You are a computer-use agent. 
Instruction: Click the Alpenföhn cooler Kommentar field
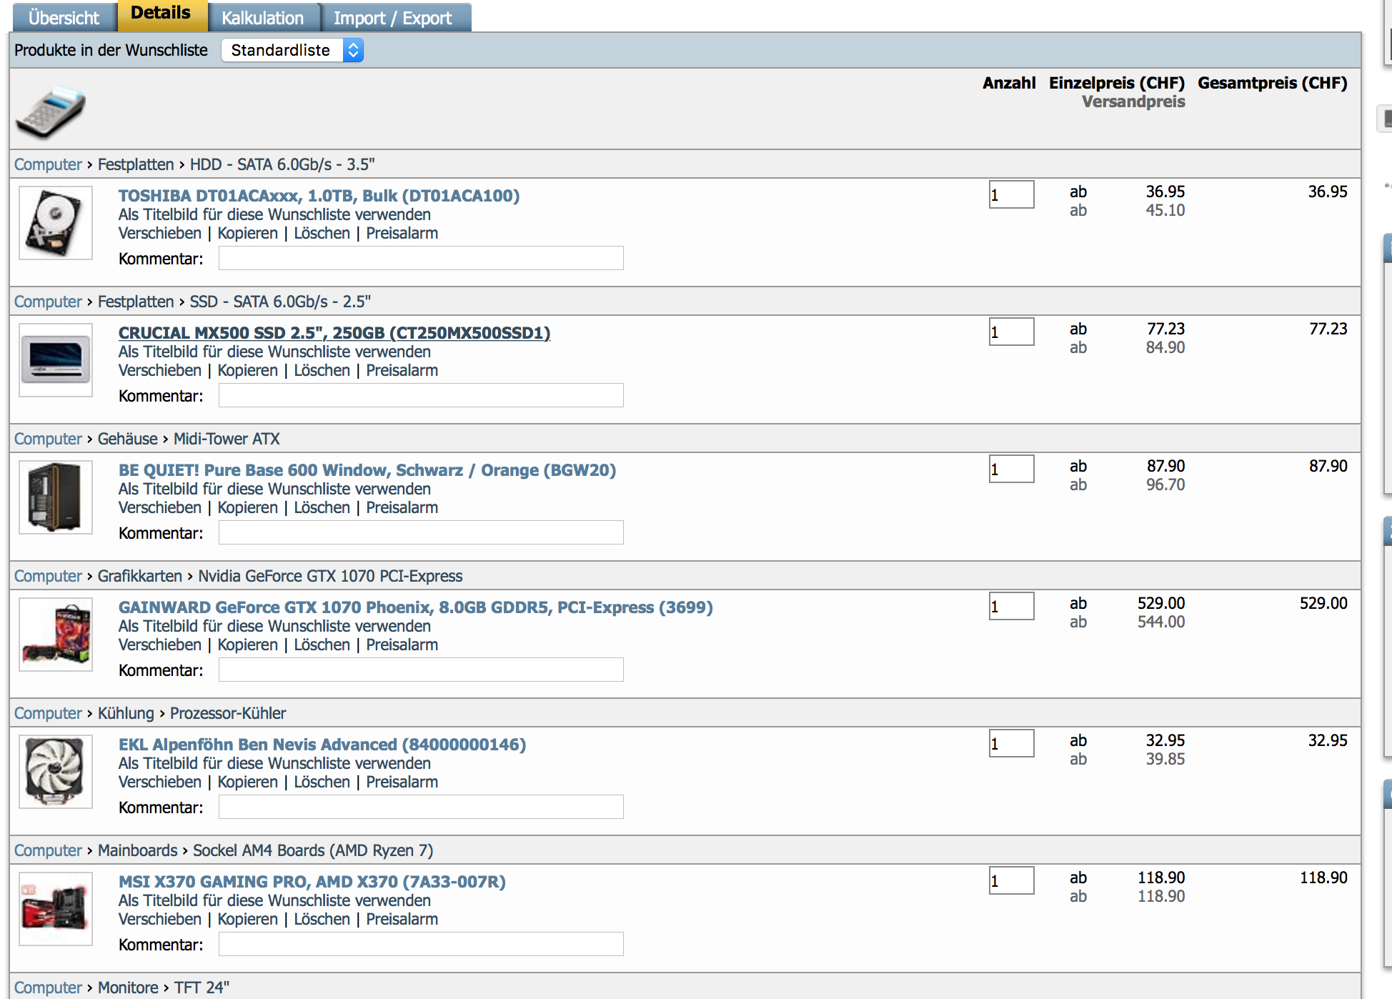pyautogui.click(x=421, y=807)
